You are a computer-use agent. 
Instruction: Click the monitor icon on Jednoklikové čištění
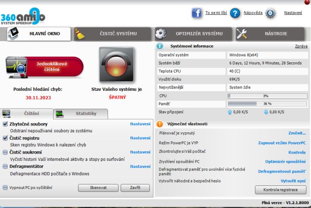coord(16,67)
